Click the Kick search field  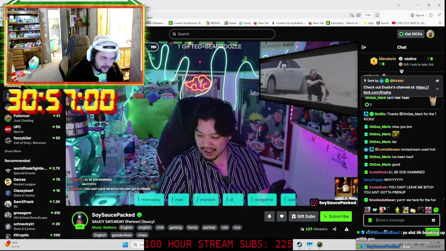(x=222, y=34)
